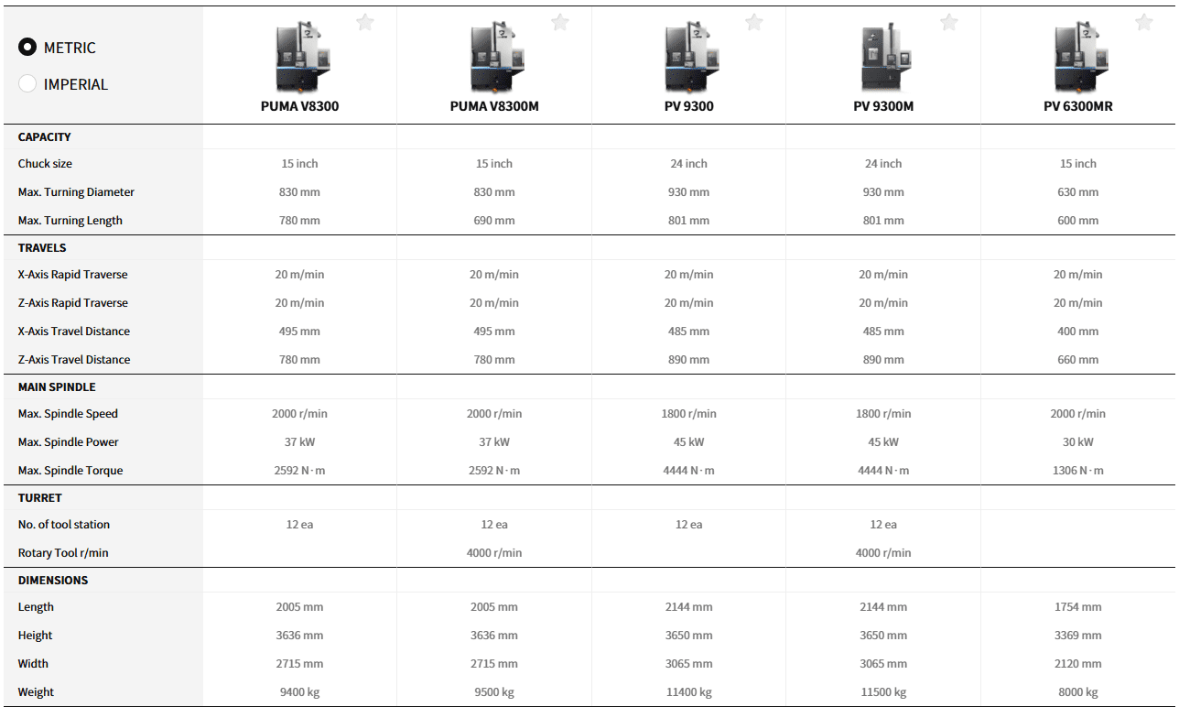Click PV 6300MR weight 8000 kg

(1078, 692)
